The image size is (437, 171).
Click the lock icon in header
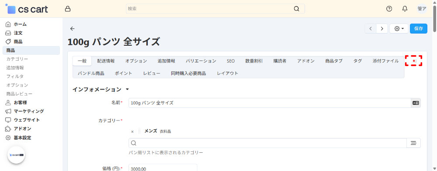coord(67,9)
